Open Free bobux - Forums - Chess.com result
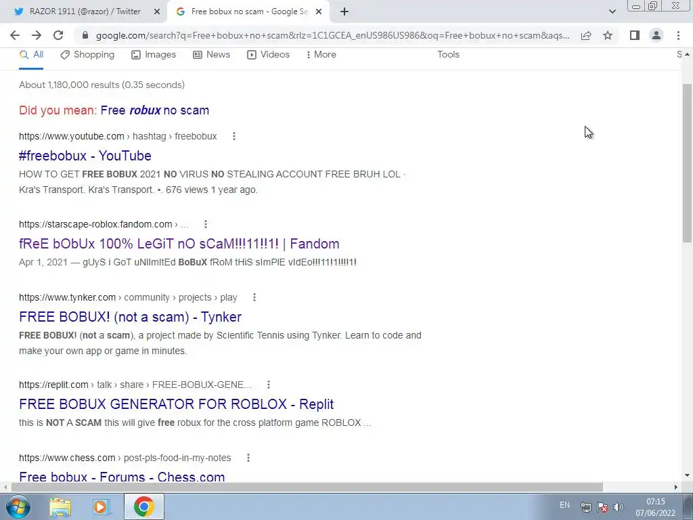 click(x=122, y=477)
